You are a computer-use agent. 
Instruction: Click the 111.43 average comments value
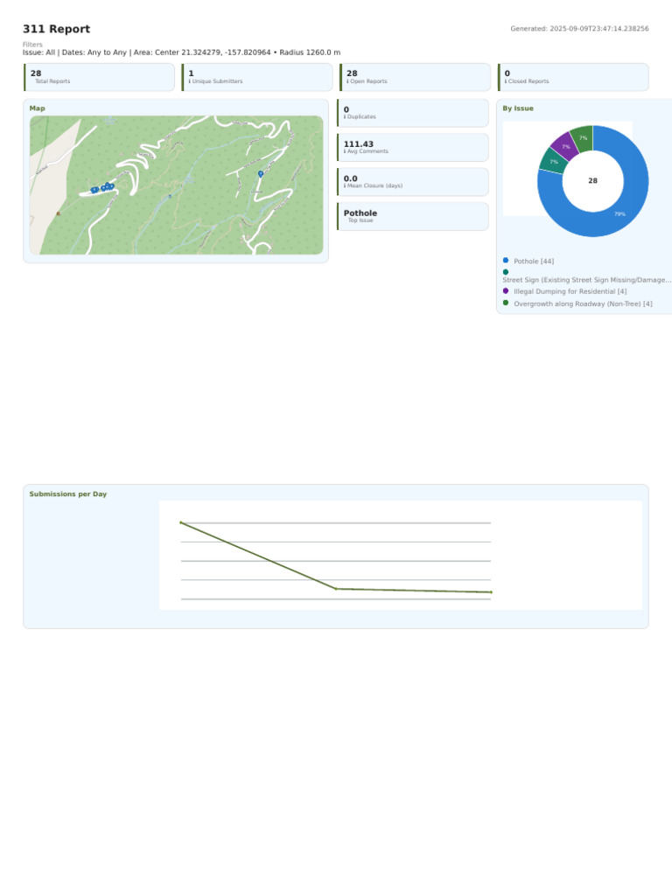point(358,144)
